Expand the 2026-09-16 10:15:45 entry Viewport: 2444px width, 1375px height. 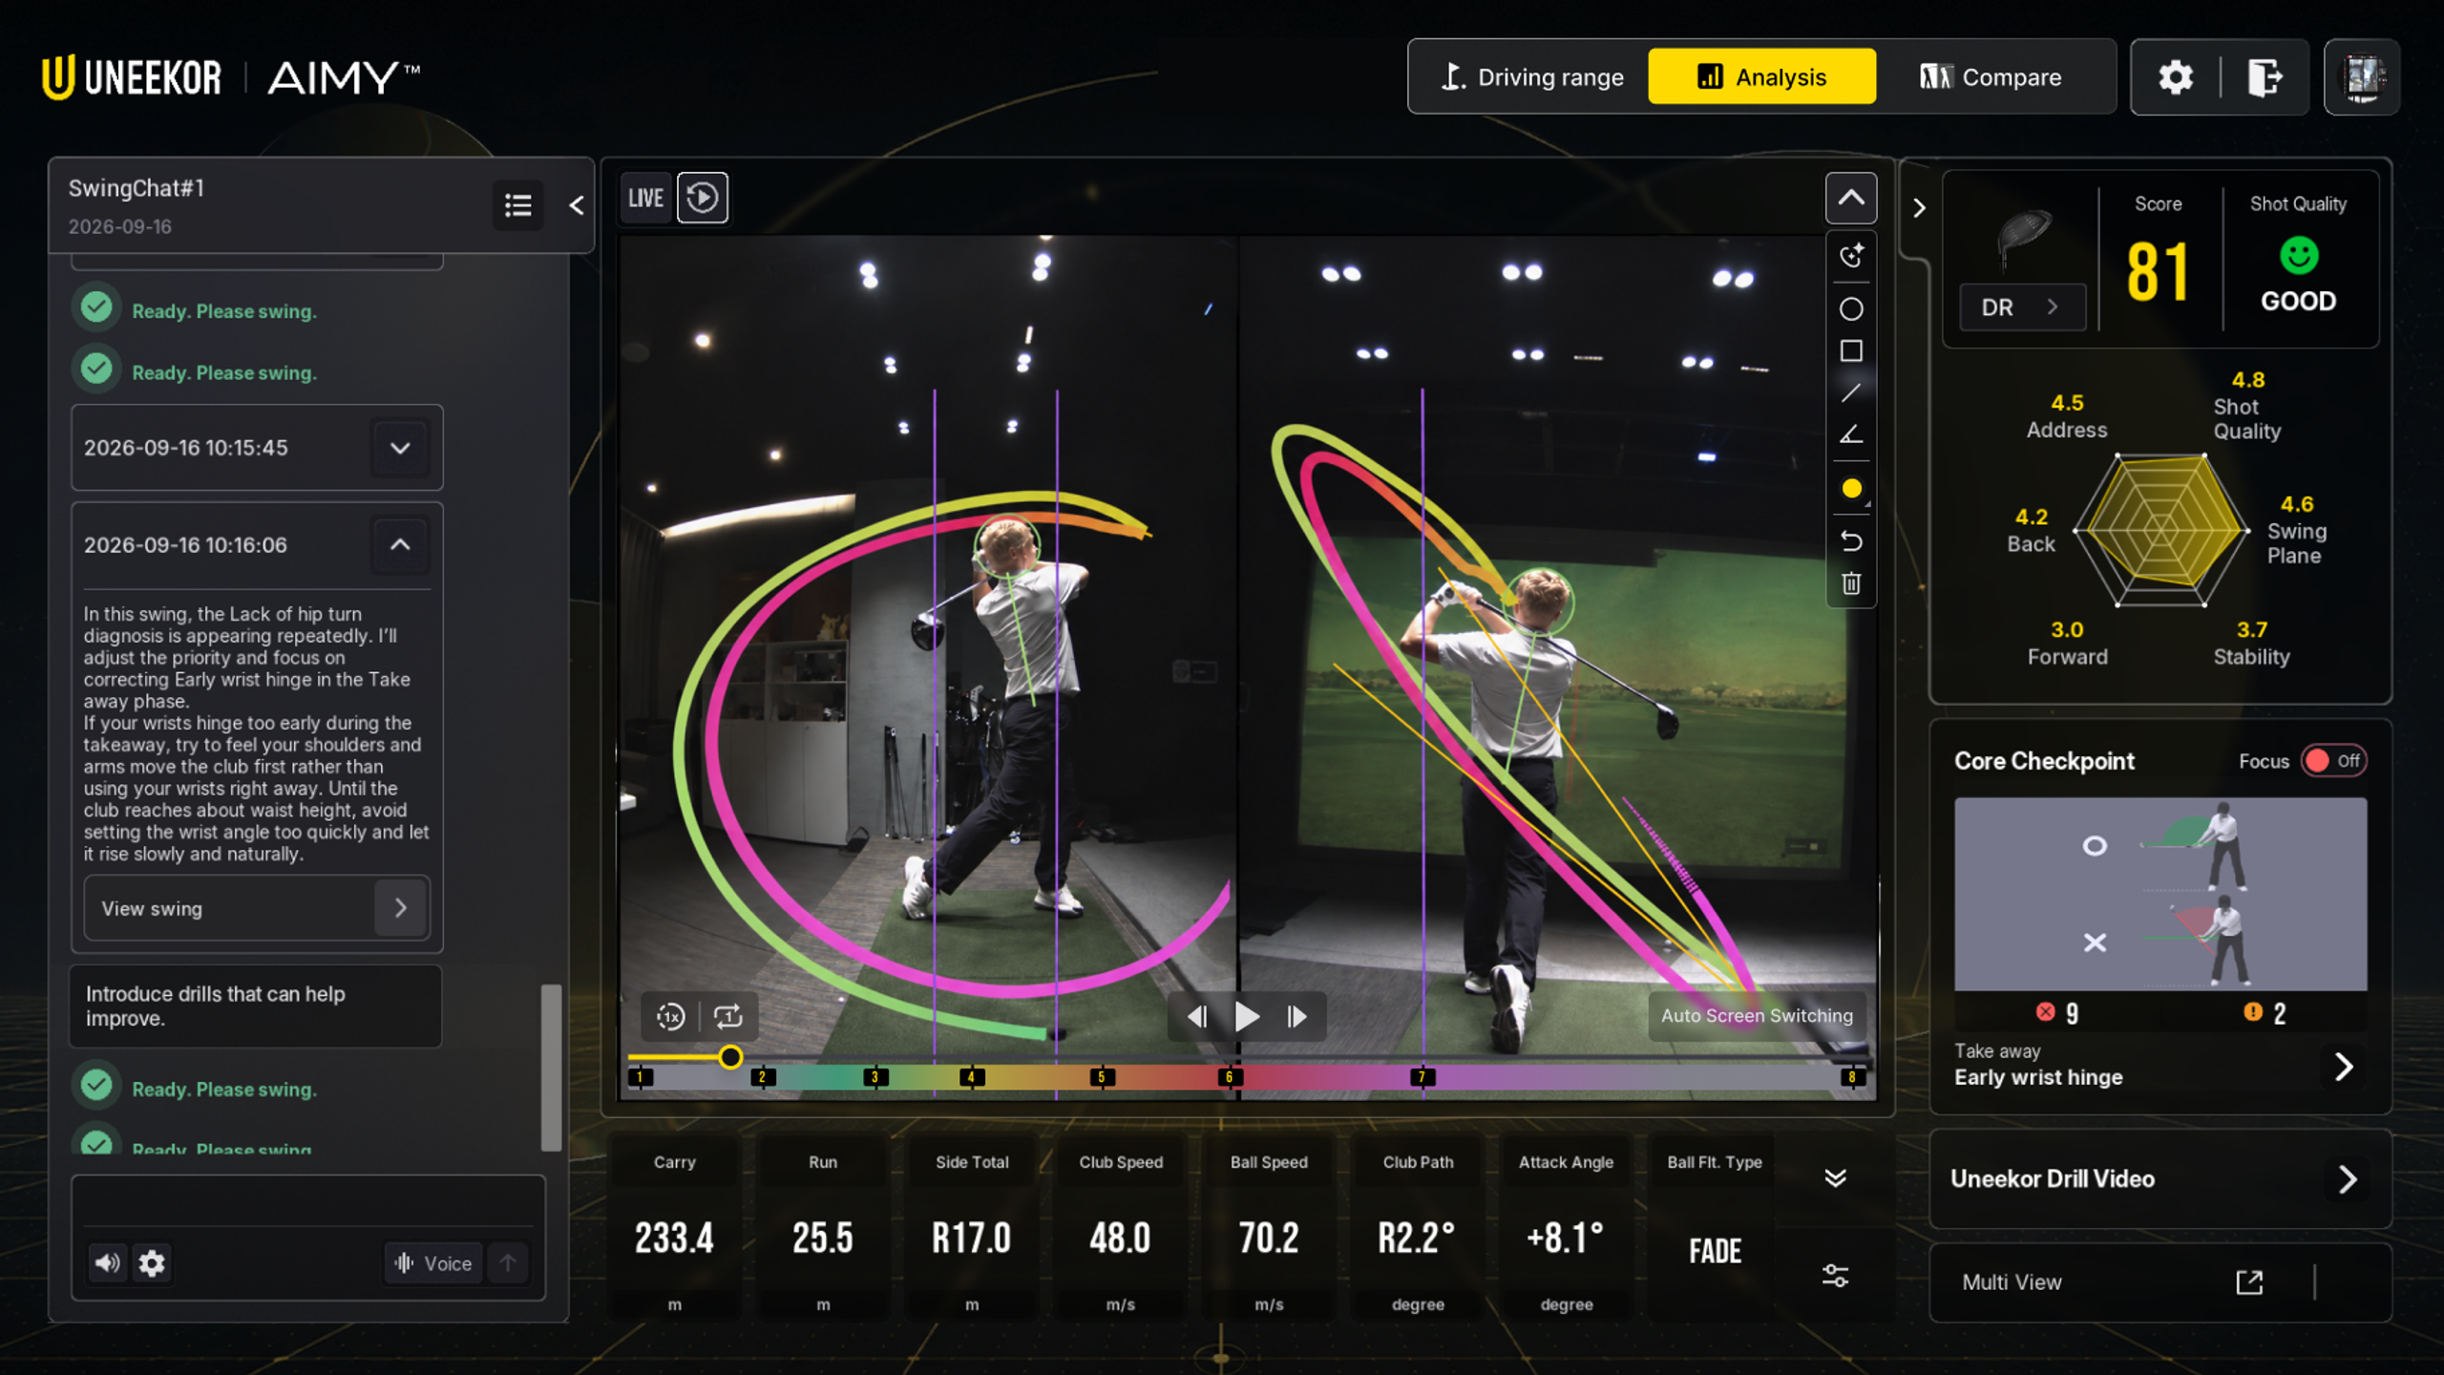(x=400, y=448)
